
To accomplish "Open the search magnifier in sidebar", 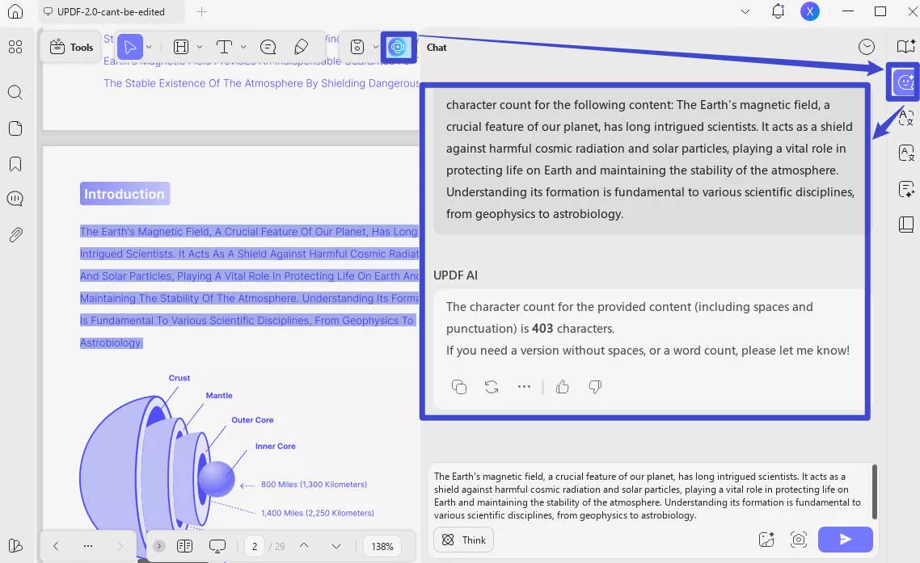I will (x=15, y=92).
